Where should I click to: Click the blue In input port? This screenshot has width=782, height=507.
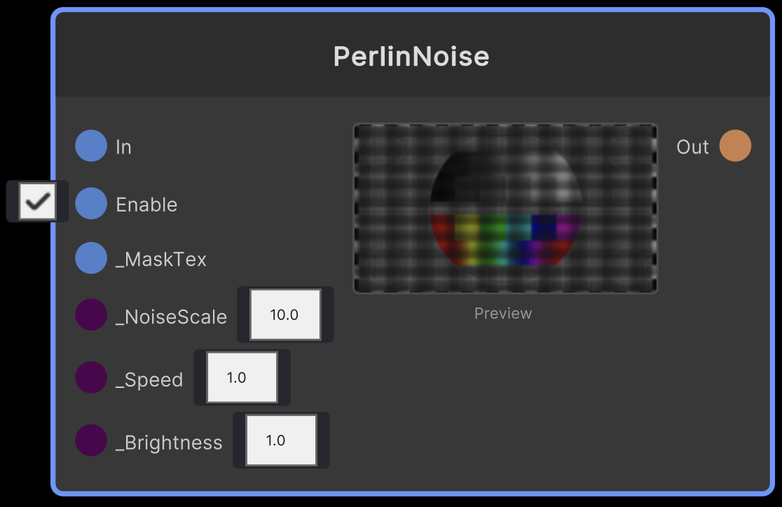pyautogui.click(x=91, y=146)
